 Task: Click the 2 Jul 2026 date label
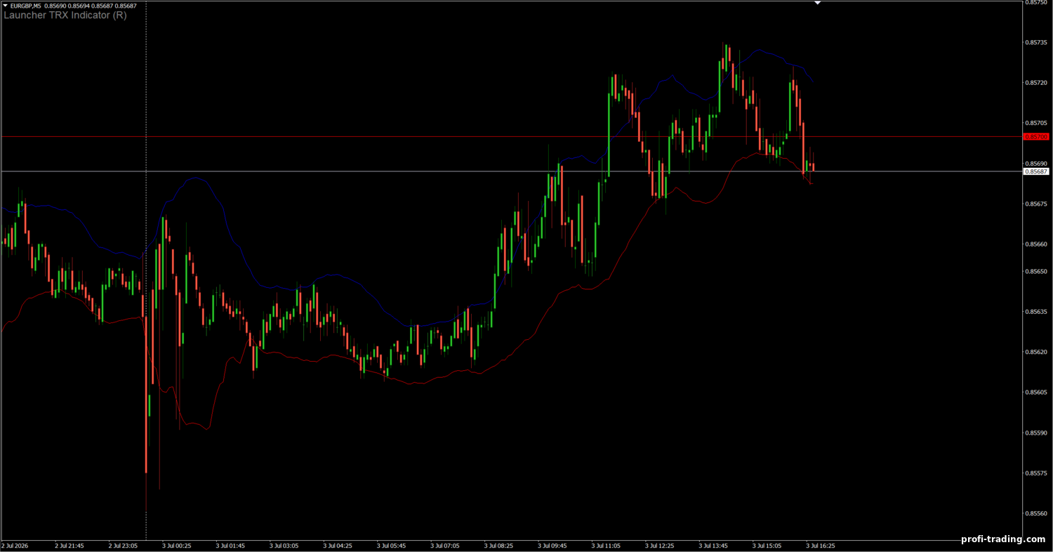click(15, 545)
